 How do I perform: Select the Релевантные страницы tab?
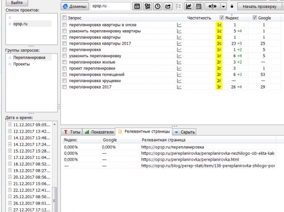coord(144,131)
